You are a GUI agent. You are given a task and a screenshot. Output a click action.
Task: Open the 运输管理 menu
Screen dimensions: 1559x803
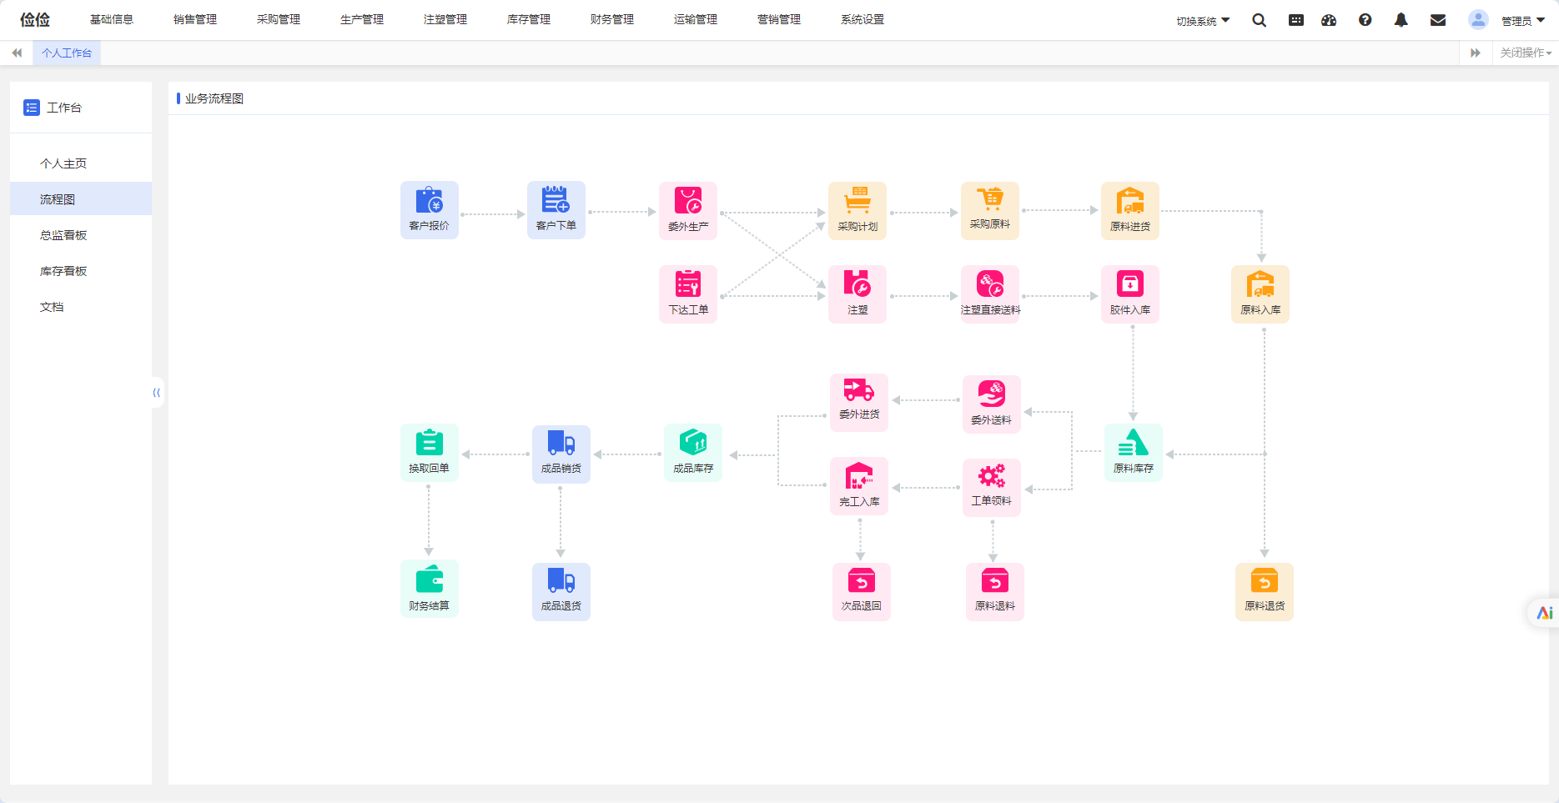point(696,19)
